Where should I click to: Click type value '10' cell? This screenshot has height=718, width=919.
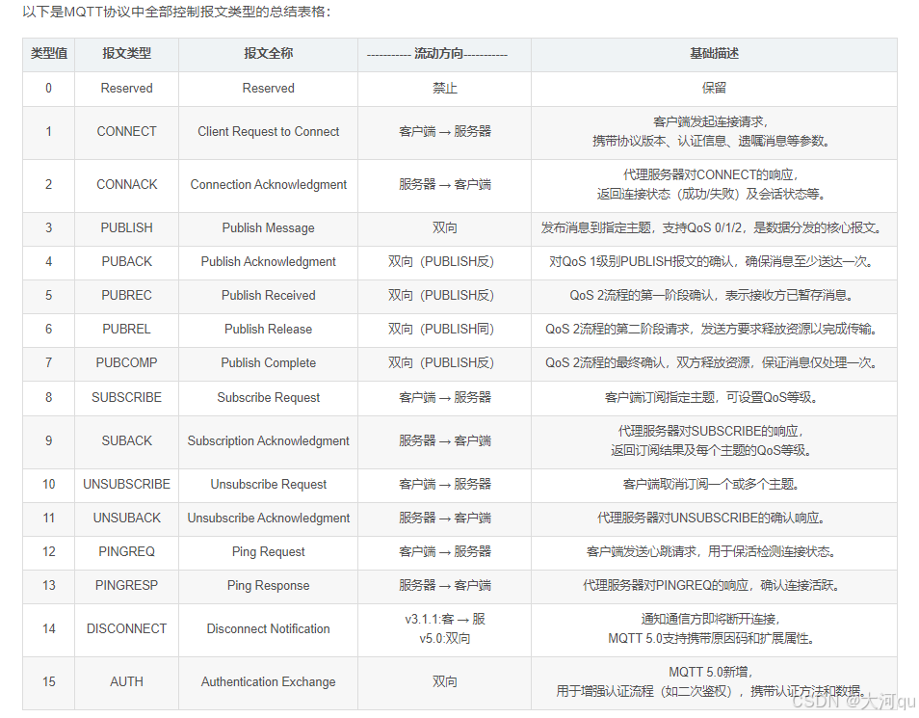pos(48,484)
